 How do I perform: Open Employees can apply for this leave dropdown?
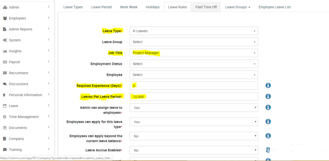[194, 122]
